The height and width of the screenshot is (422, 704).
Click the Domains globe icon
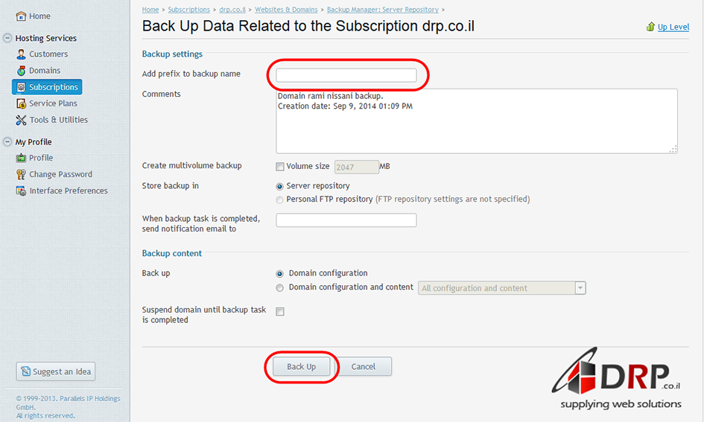coord(22,71)
